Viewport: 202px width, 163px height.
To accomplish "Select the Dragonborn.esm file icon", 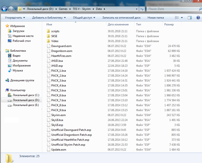I will point(48,51).
